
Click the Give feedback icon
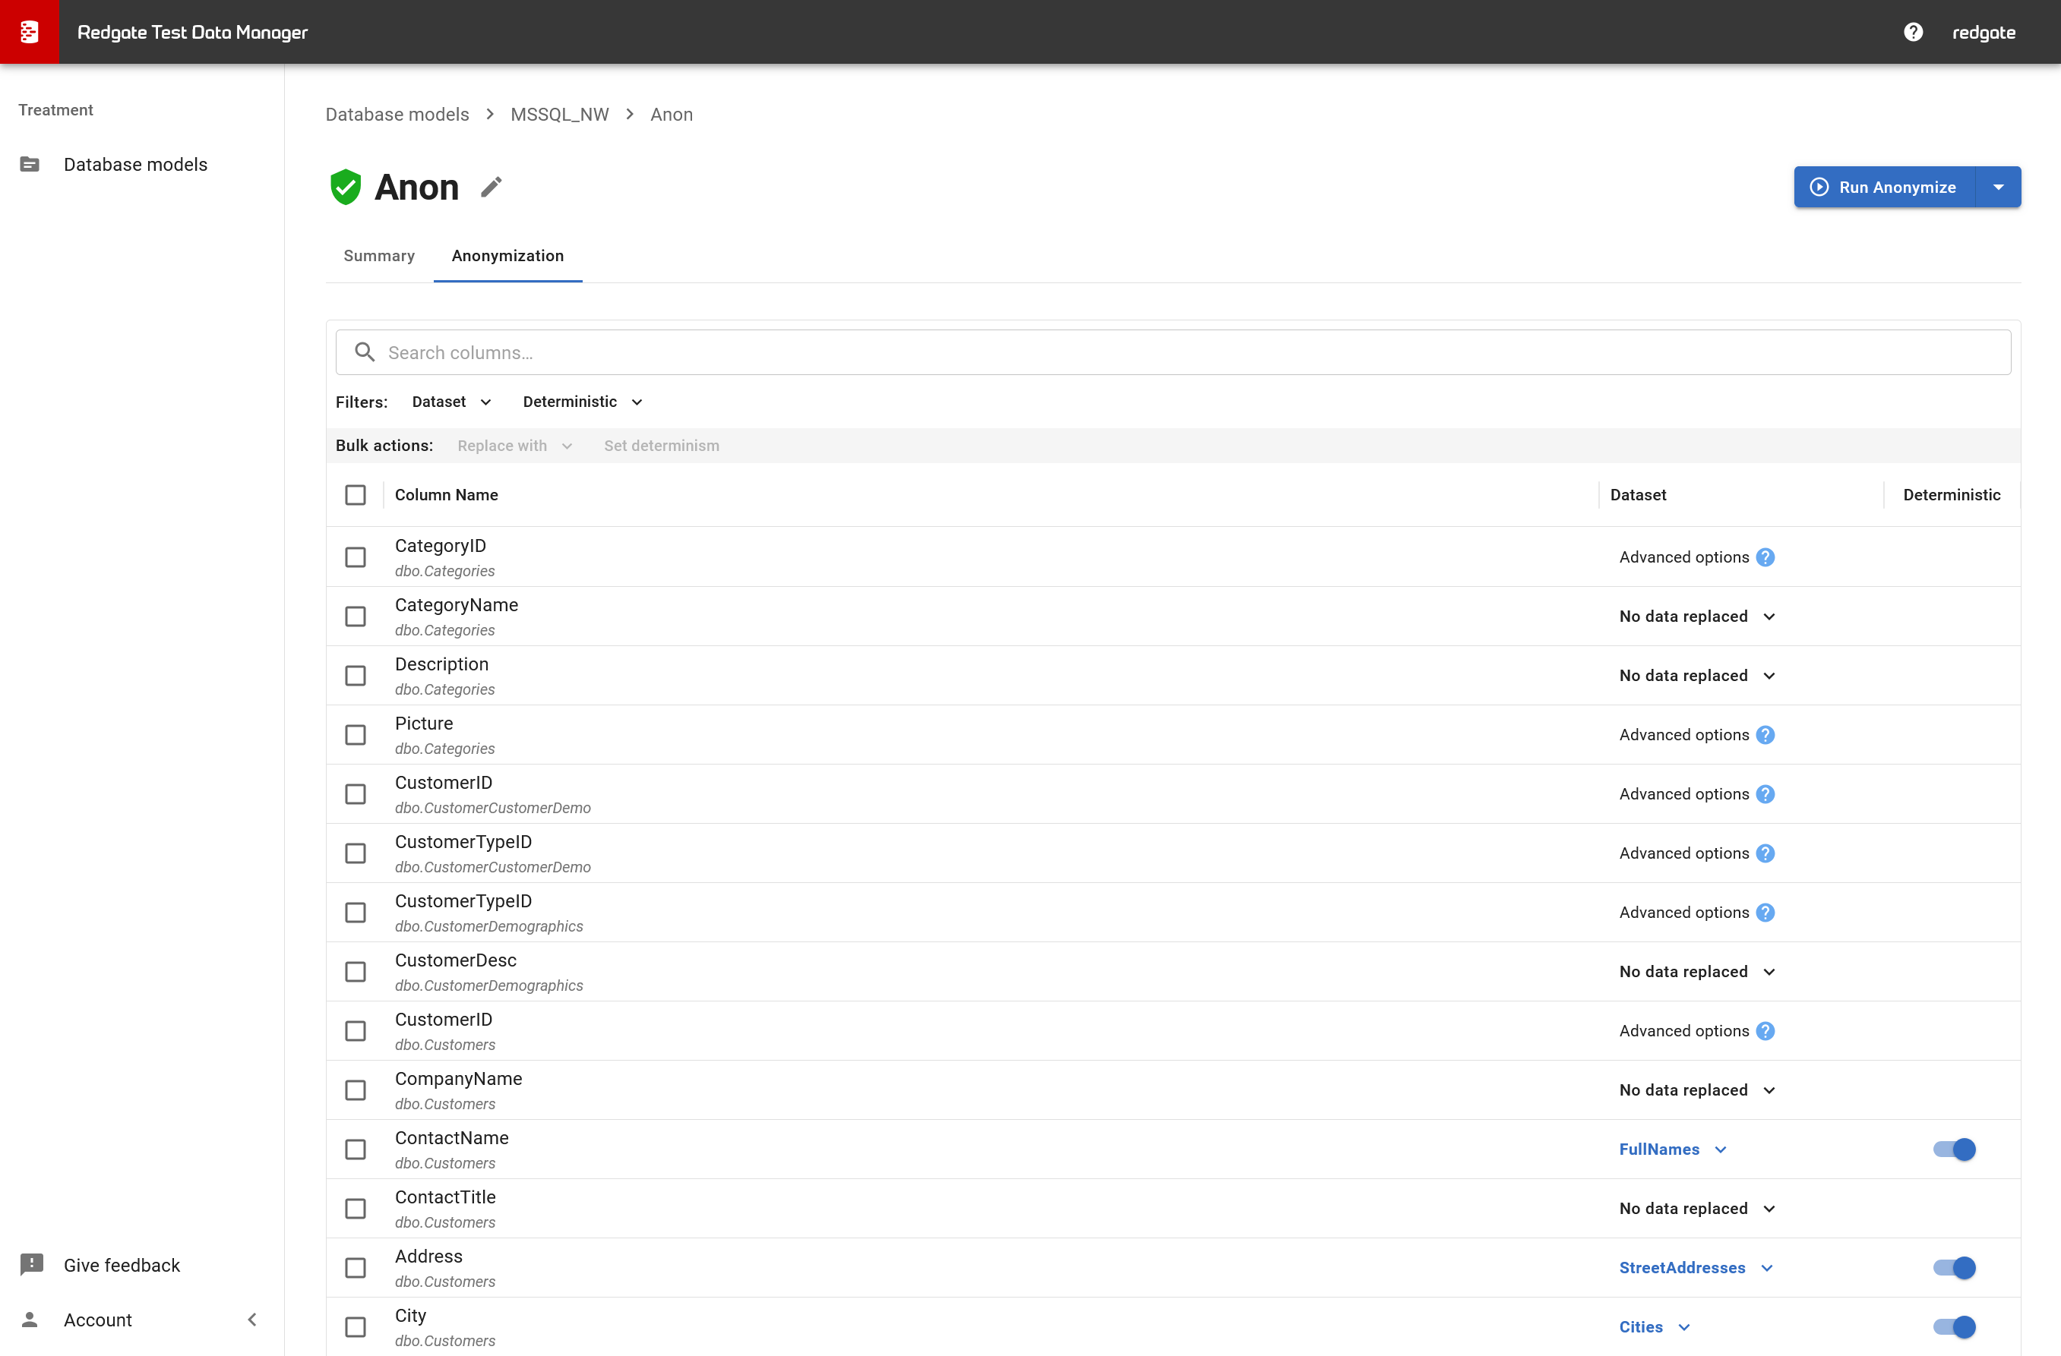(x=31, y=1264)
